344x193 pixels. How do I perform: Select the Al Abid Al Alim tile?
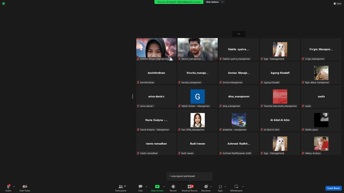point(280,120)
